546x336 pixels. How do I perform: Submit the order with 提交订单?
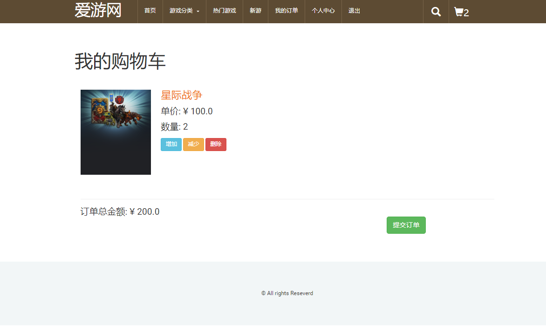406,225
